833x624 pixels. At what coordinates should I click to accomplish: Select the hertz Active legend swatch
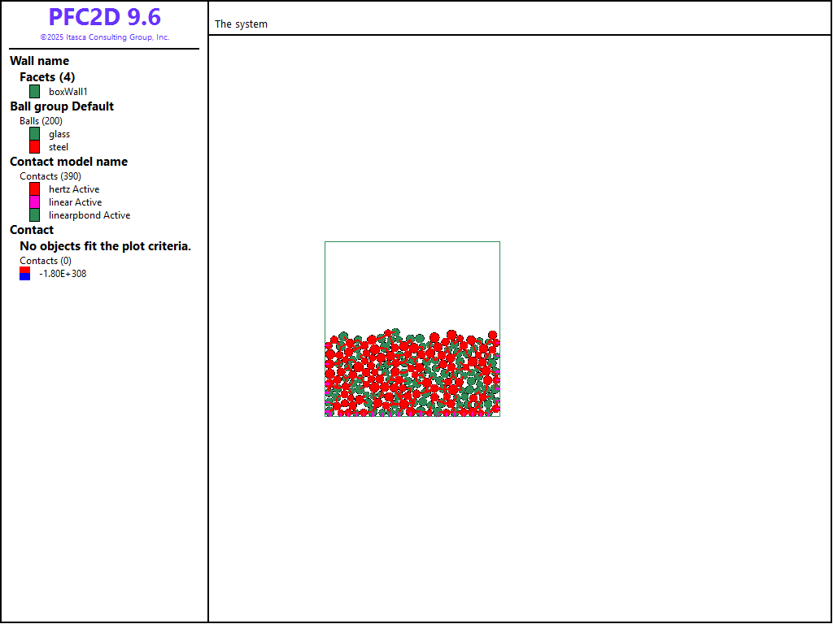coord(34,189)
